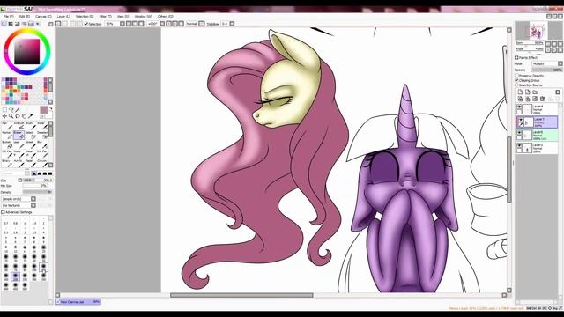Disable Clipping Group checkbox

pyautogui.click(x=517, y=80)
